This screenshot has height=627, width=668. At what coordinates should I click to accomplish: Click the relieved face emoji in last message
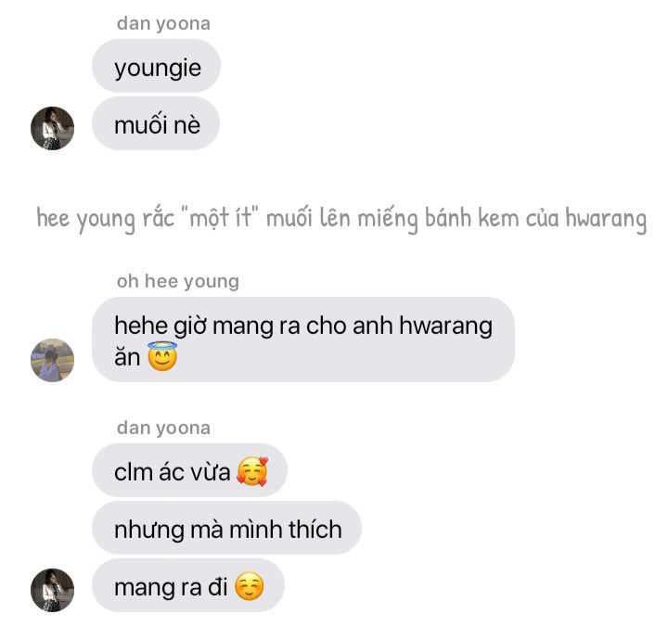[x=250, y=586]
